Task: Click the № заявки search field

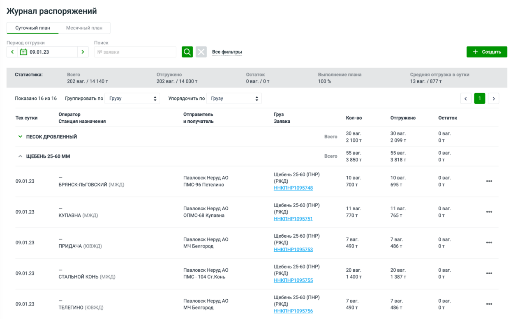Action: (x=135, y=52)
